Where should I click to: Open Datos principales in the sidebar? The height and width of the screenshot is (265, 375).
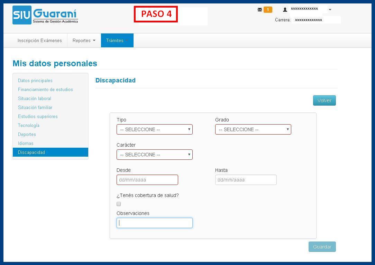(35, 80)
